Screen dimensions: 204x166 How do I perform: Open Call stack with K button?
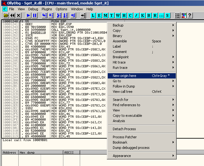coord(143,15)
